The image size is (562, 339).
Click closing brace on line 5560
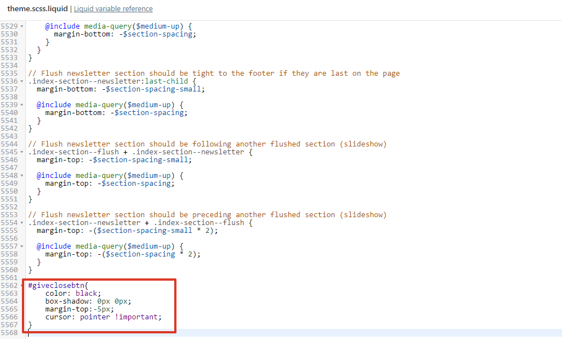[x=30, y=269]
